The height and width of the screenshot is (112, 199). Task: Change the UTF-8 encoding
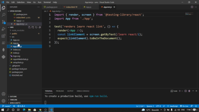[x=158, y=106]
